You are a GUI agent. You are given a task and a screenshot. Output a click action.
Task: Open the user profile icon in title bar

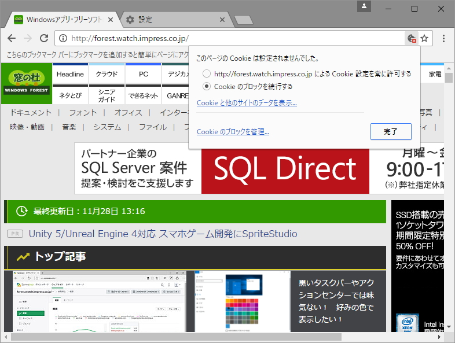pos(364,6)
